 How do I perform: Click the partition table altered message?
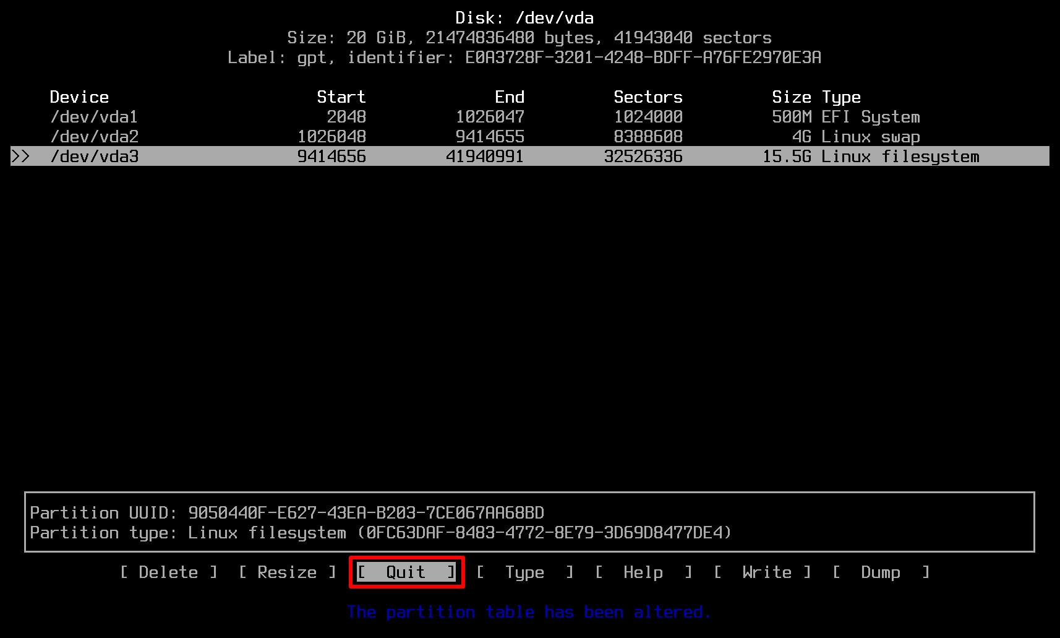pos(529,612)
